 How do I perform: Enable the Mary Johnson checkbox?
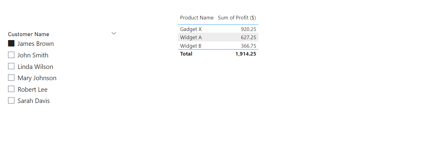11,78
